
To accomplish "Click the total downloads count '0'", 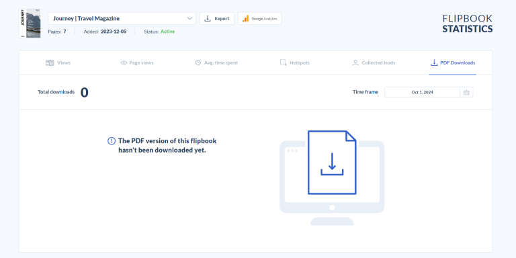I will click(84, 93).
